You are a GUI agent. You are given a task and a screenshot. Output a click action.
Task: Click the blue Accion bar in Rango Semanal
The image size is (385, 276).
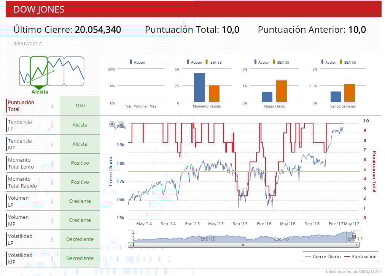336,97
